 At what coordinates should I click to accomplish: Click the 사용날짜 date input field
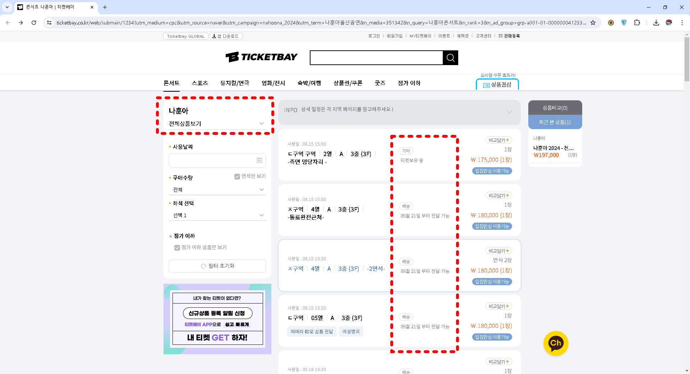[217, 160]
